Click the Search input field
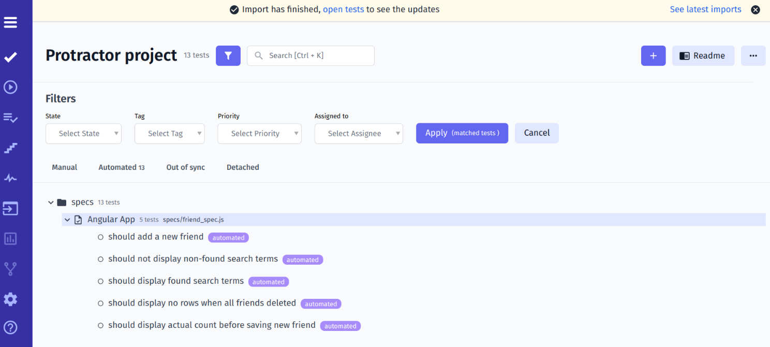This screenshot has height=347, width=770. click(x=316, y=55)
